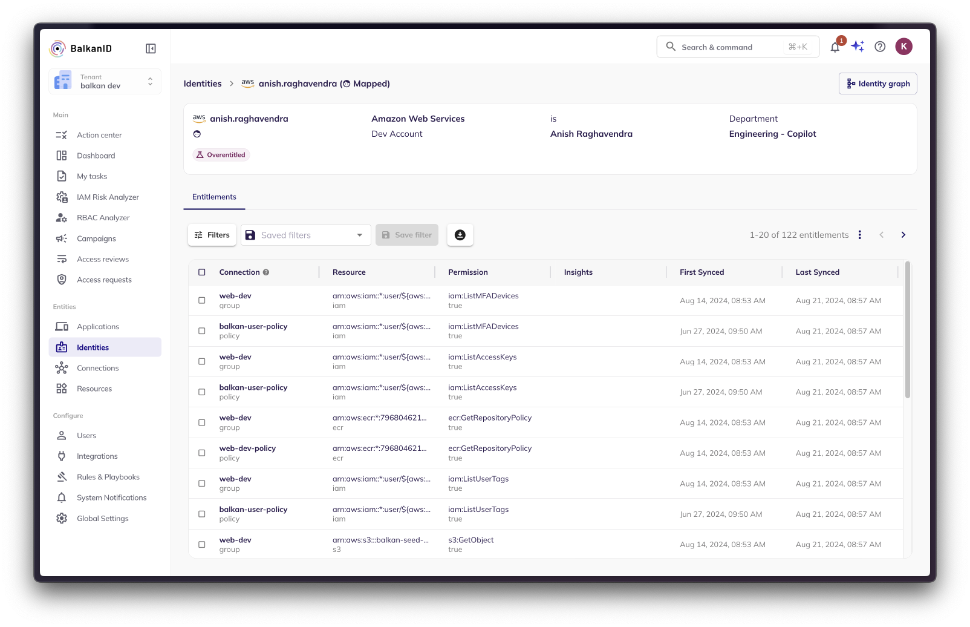Open the help question mark icon
Screen dimensions: 970x627
(x=880, y=47)
